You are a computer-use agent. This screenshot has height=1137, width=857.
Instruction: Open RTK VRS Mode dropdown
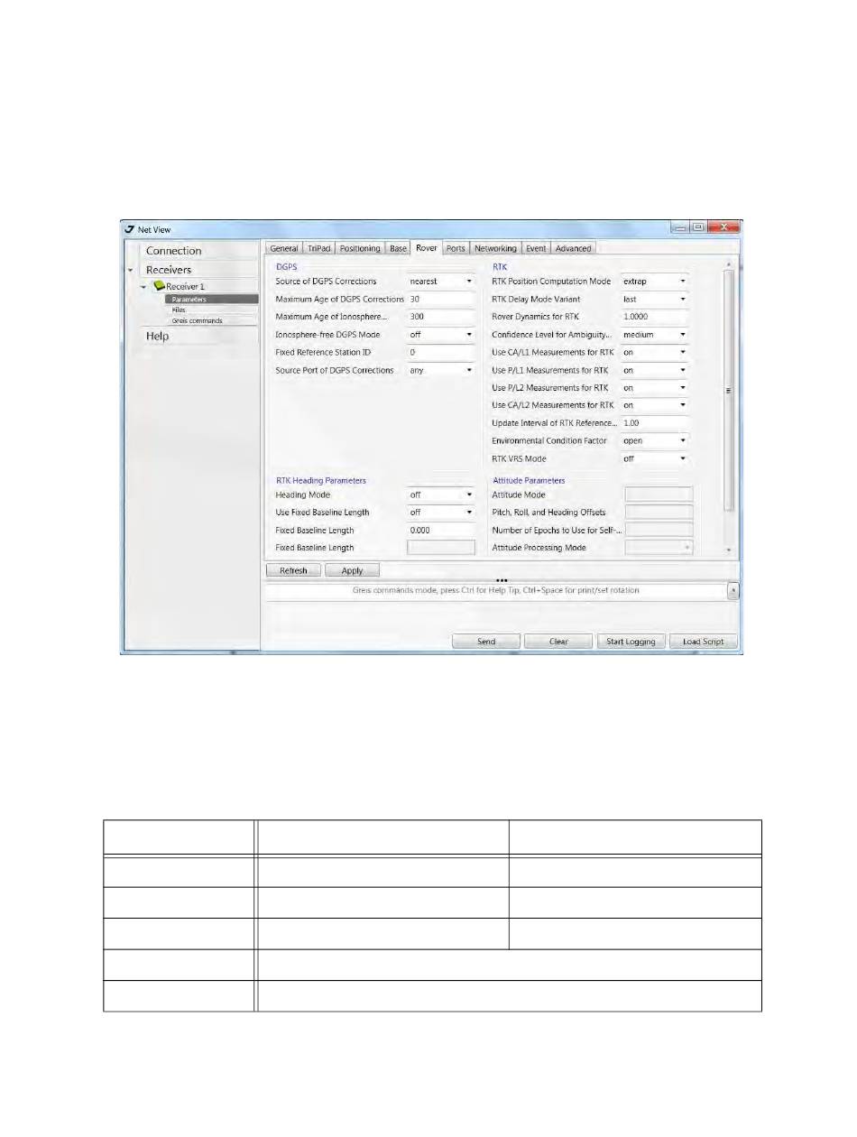pos(683,458)
